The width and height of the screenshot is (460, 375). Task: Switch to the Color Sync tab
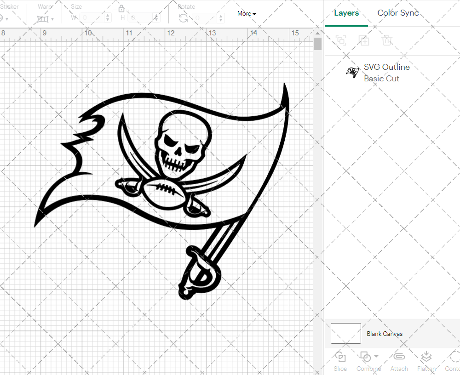(x=398, y=13)
